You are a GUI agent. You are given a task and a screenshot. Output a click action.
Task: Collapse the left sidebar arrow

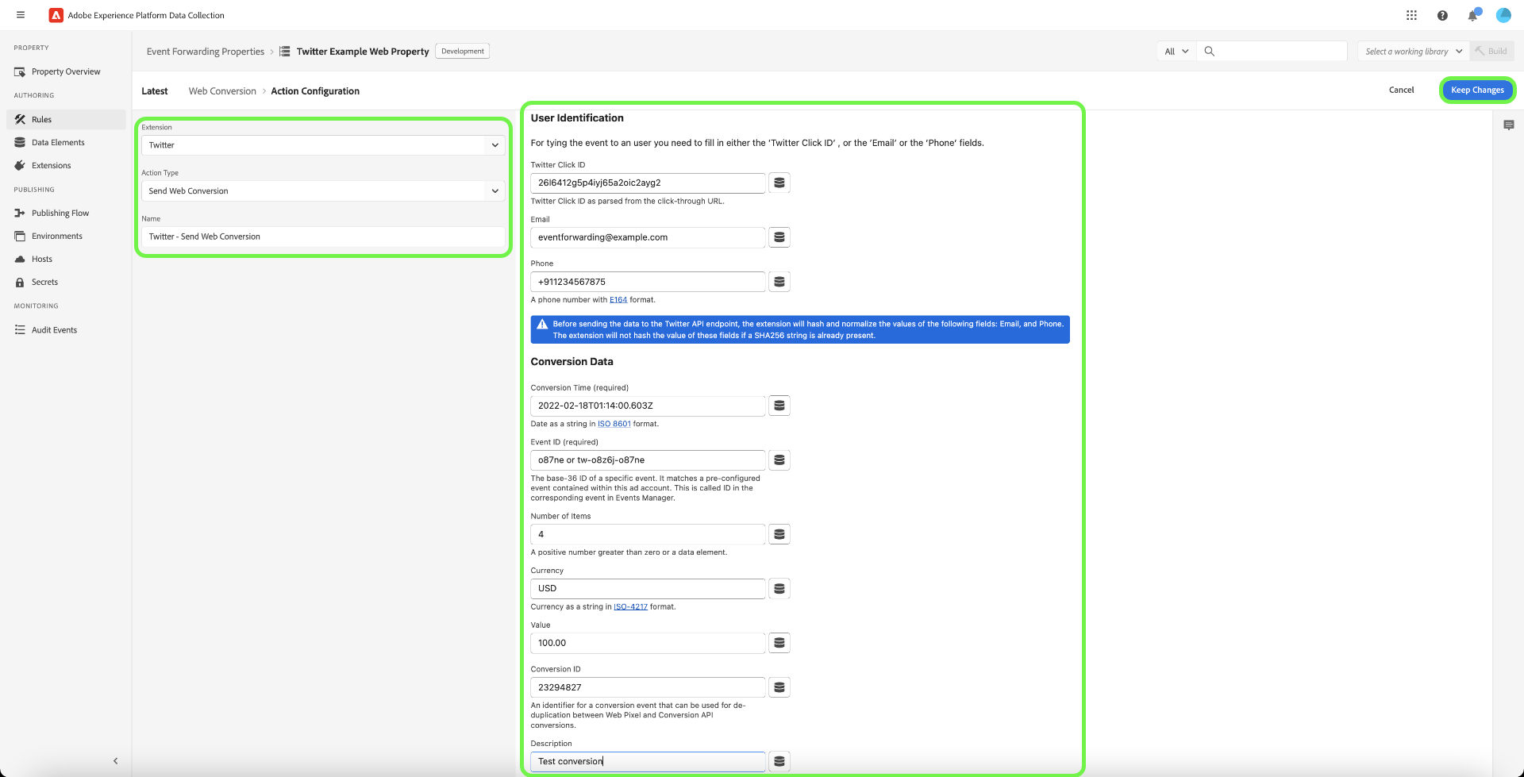tap(116, 761)
